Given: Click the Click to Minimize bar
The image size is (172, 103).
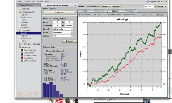Looking at the screenshot, I should (29, 5).
